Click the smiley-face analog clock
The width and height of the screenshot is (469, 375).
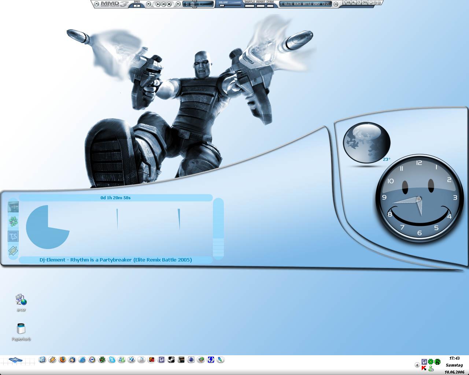coord(419,198)
